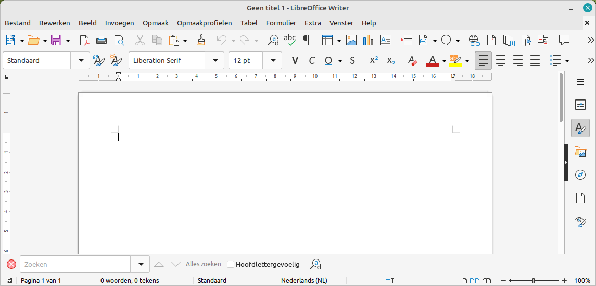The image size is (596, 286).
Task: Open 12 pt font size dropdown
Action: pos(272,60)
